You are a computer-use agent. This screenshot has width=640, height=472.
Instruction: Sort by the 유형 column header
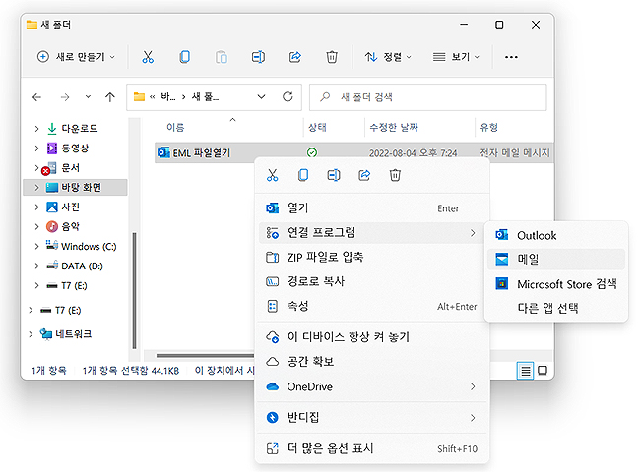tap(489, 128)
